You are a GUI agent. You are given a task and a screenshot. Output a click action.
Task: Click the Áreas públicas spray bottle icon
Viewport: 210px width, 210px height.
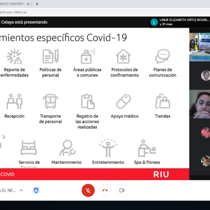[88, 56]
